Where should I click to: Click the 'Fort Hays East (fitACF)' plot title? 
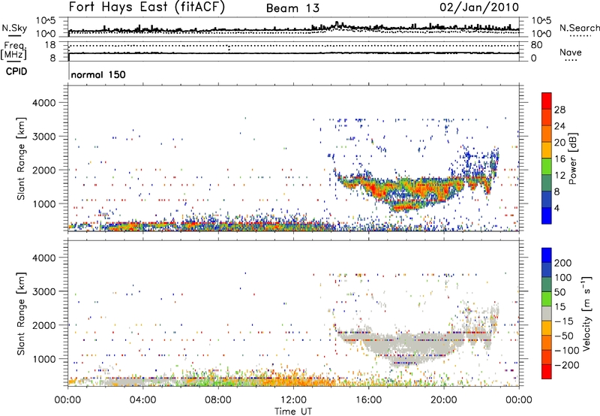[x=146, y=8]
